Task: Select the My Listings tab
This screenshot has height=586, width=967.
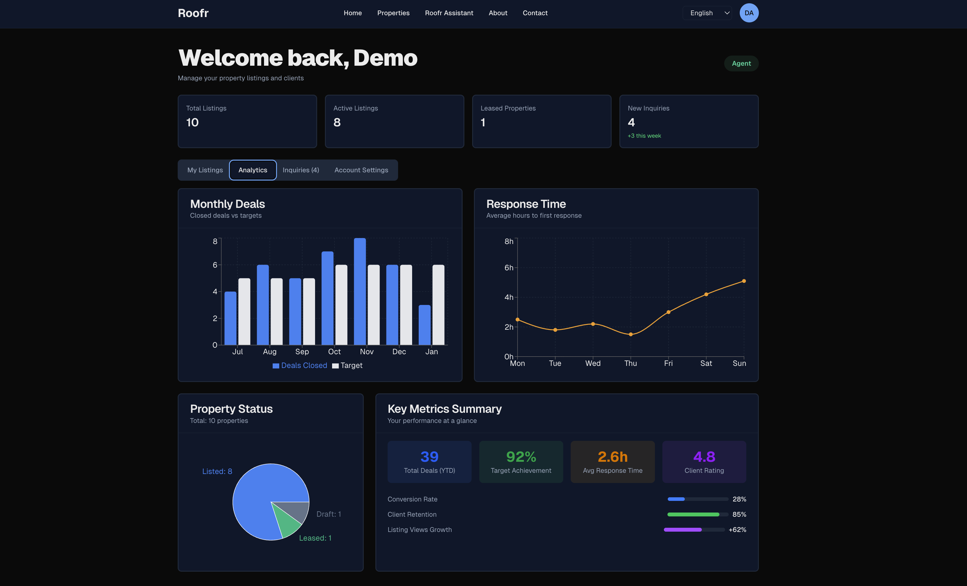Action: click(x=205, y=170)
